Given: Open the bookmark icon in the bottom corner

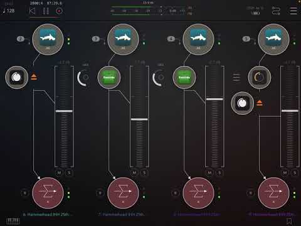Looking at the screenshot, I should [289, 221].
